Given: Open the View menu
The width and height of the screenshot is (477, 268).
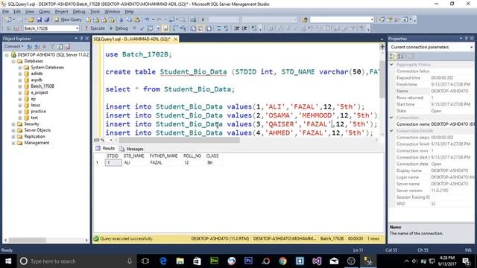Looking at the screenshot, I should click(x=30, y=12).
